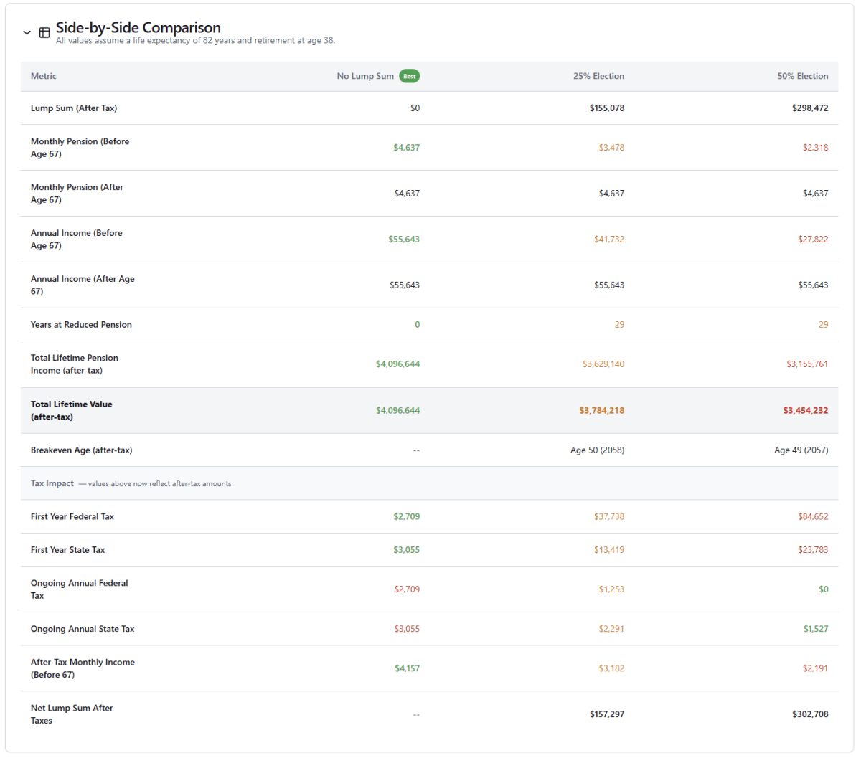Click the green Best badge

pyautogui.click(x=410, y=76)
